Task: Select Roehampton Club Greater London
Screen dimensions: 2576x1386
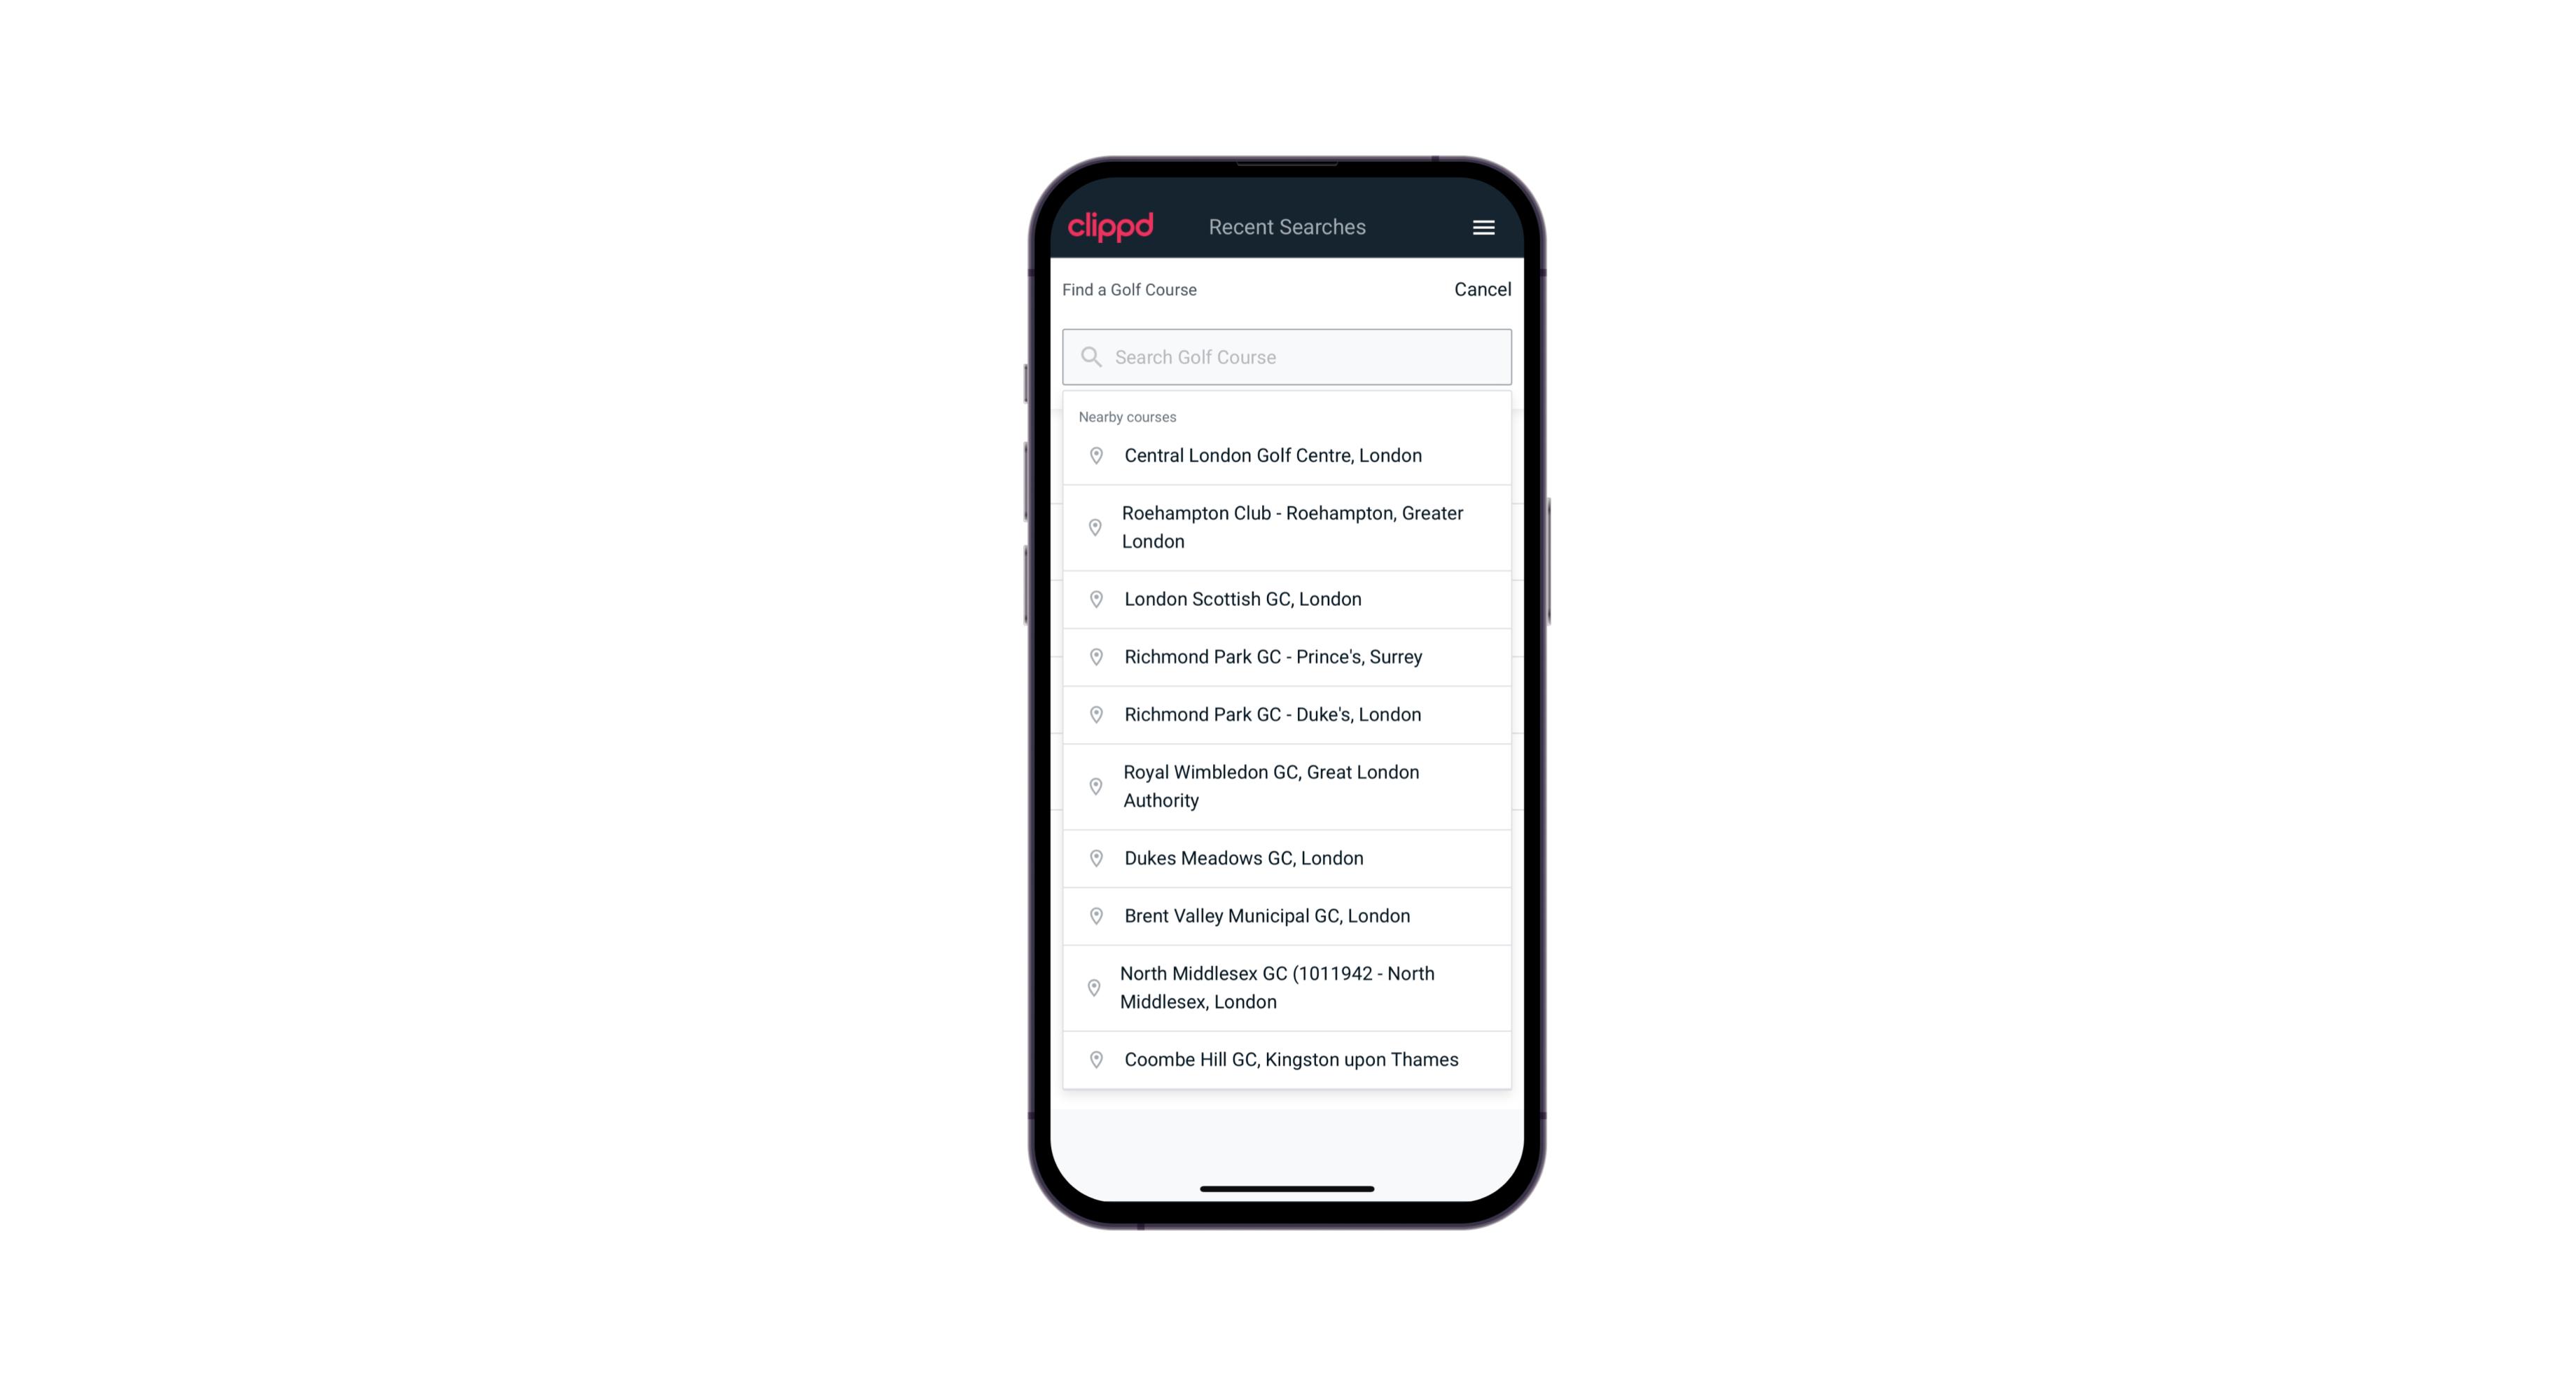Action: [1288, 527]
